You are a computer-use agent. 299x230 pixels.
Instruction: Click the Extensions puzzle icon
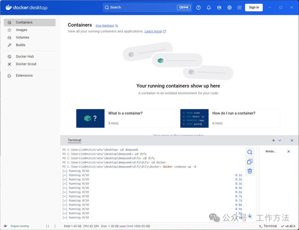(10, 76)
